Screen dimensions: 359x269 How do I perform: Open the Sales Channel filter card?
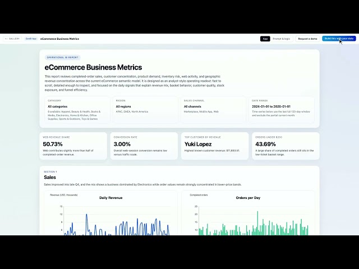[213, 110]
